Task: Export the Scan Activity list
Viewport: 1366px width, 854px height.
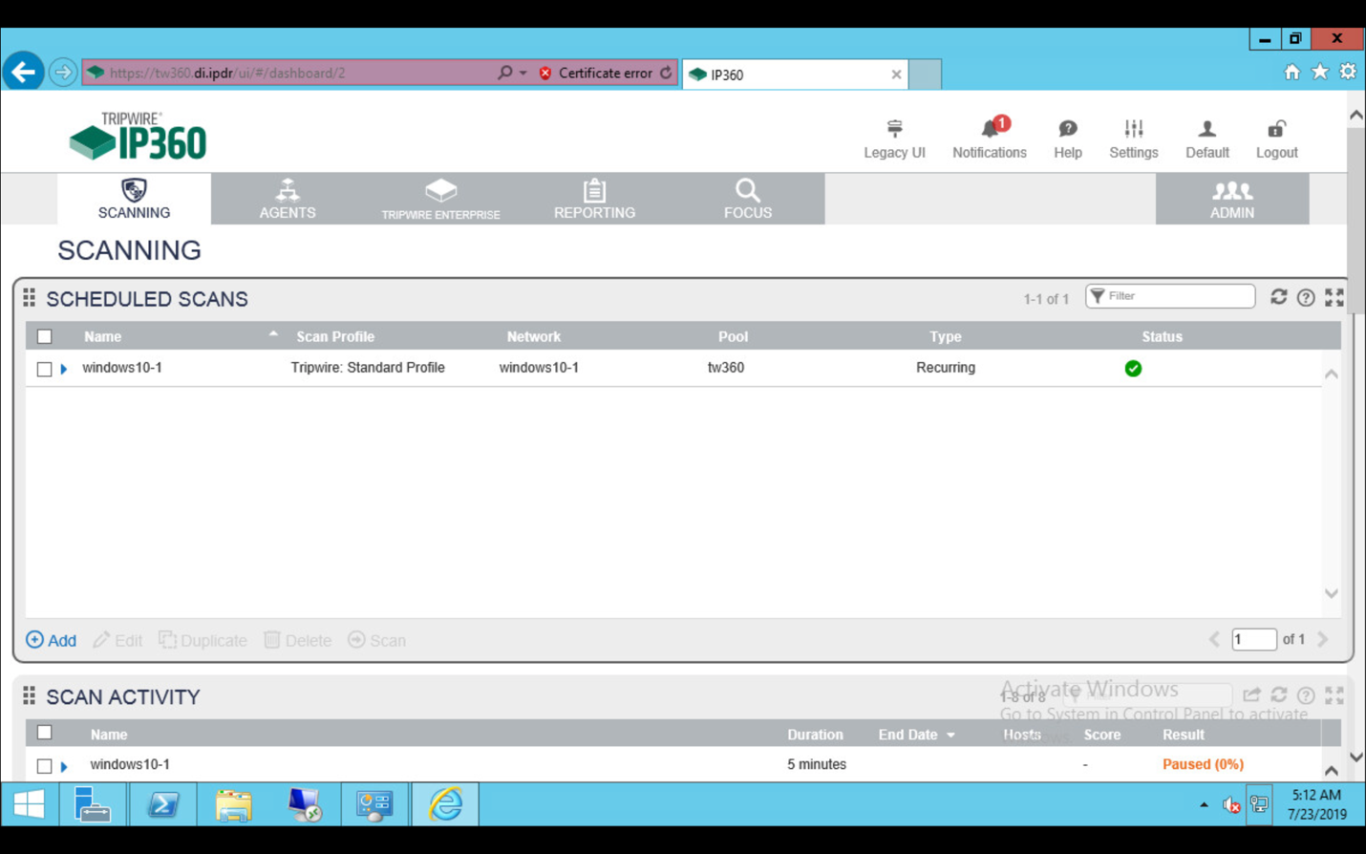Action: click(1251, 694)
